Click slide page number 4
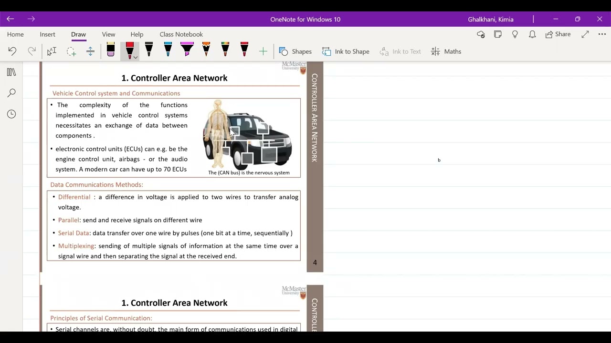The width and height of the screenshot is (611, 343). pyautogui.click(x=315, y=262)
